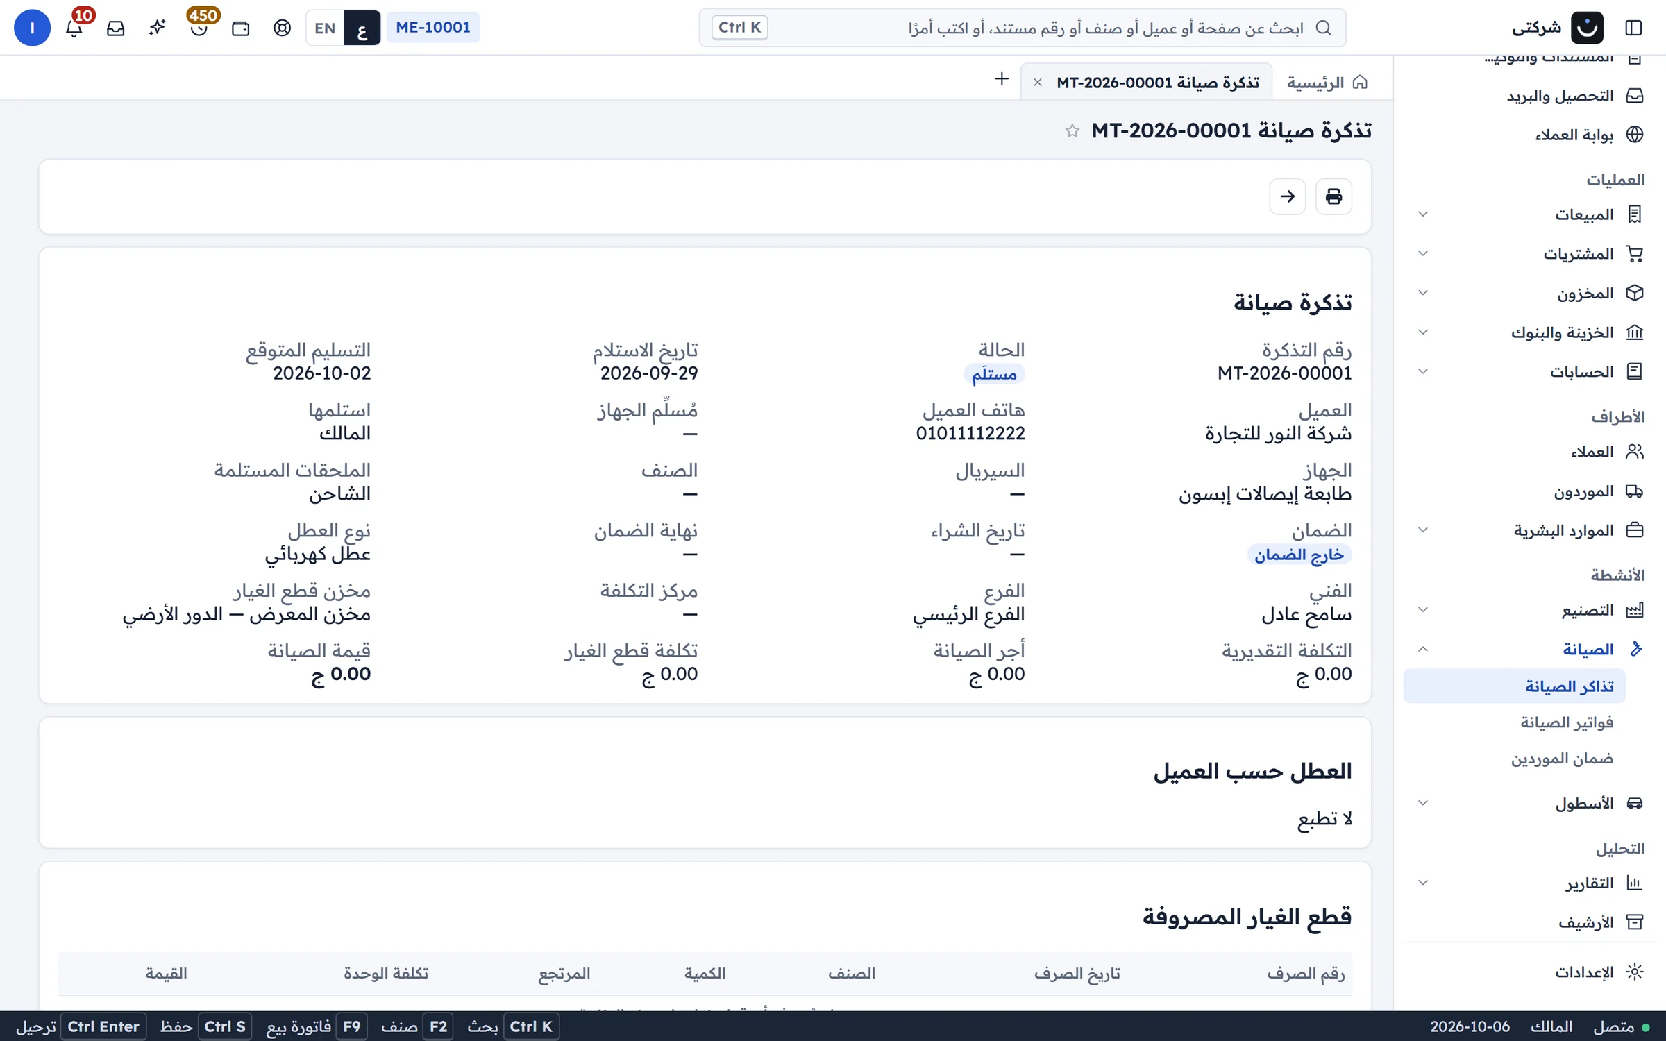This screenshot has height=1041, width=1666.
Task: Switch language to EN
Action: 325,28
